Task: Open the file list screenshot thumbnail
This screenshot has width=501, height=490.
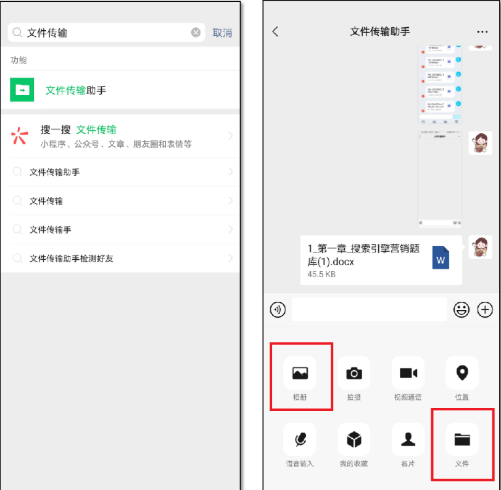Action: point(440,85)
